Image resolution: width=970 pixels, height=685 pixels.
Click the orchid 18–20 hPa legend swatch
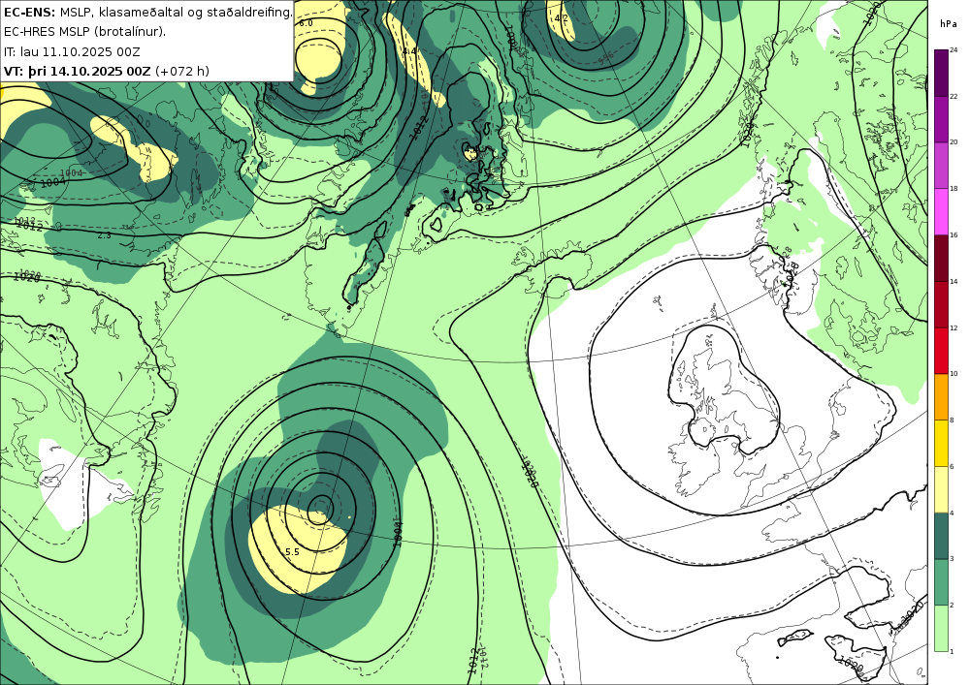point(941,165)
